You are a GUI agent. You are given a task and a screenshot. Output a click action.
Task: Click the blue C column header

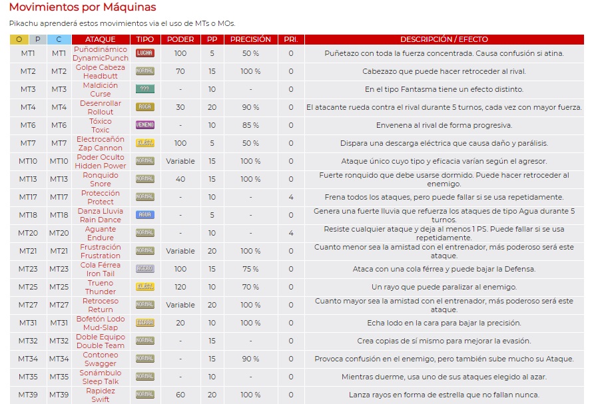59,39
